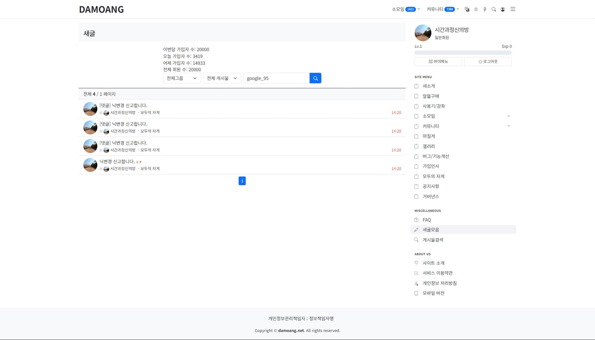Viewport: 595px width, 340px height.
Task: Open 게시물검색 in miscellaneous menu
Action: [x=433, y=240]
